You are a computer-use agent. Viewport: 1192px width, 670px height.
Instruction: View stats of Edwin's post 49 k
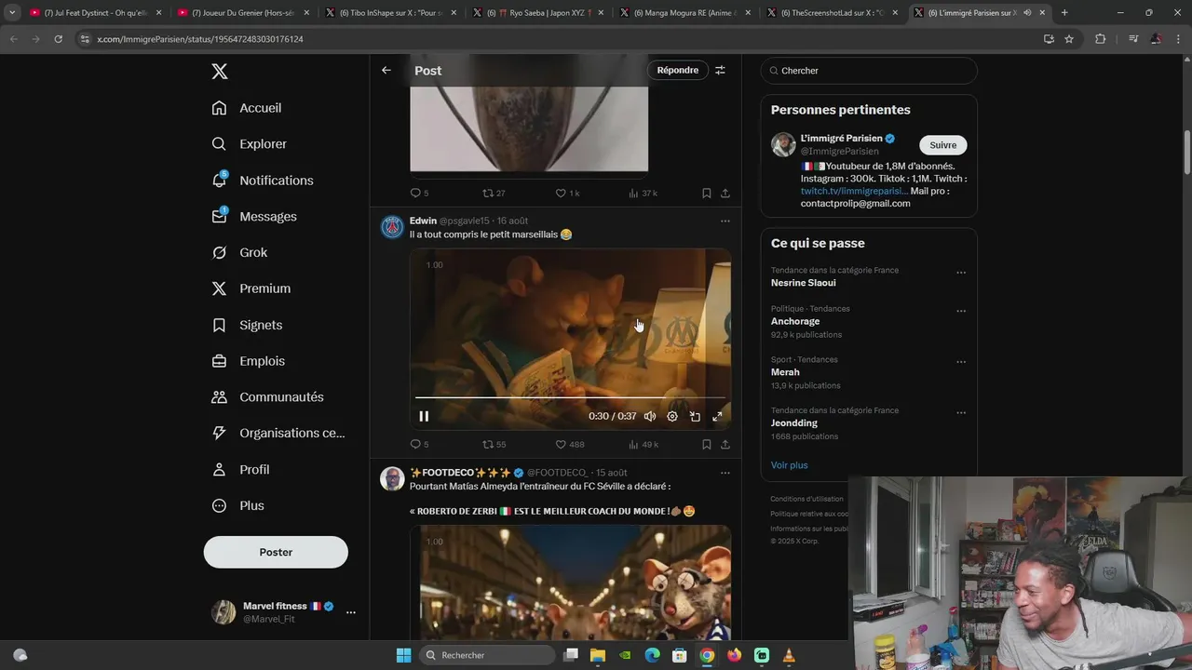643,445
